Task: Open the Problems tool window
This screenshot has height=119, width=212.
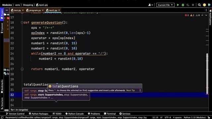Action: 94,114
